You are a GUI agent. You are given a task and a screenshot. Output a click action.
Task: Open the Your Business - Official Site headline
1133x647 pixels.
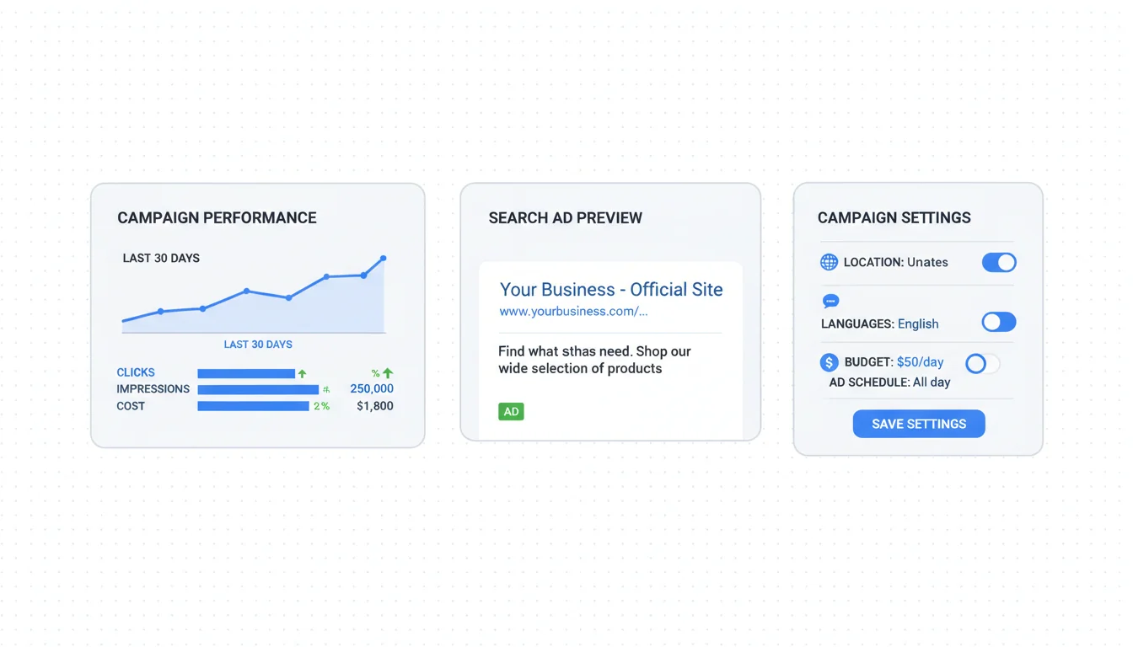[x=611, y=290]
